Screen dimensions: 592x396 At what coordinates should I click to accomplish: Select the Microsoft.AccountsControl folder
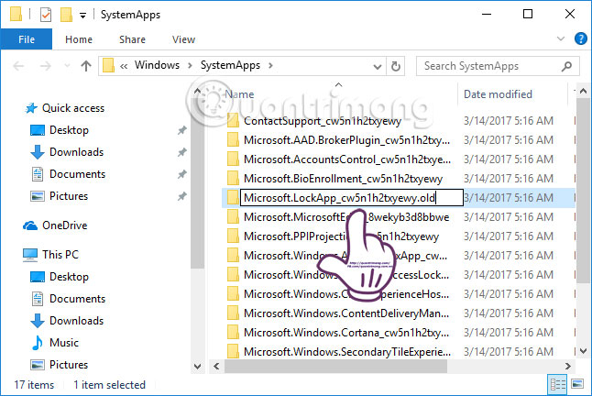pyautogui.click(x=347, y=159)
